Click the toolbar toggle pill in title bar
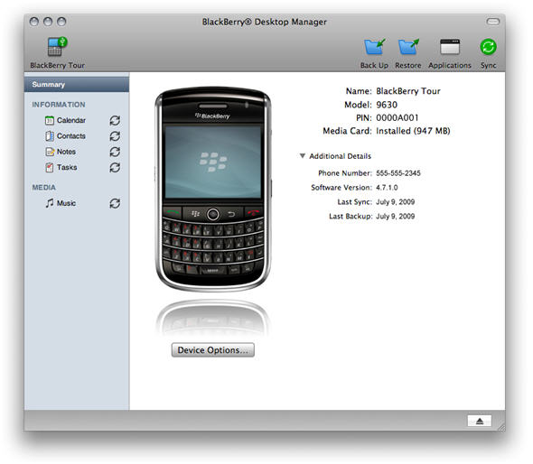Viewport: 533px width, 464px height. pyautogui.click(x=492, y=22)
